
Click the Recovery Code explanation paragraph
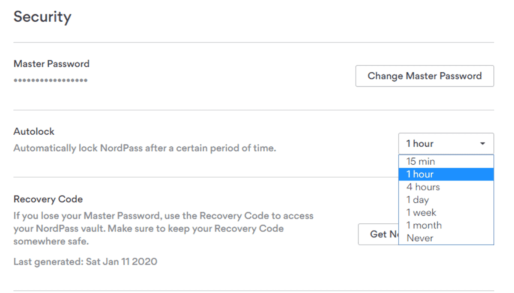pyautogui.click(x=164, y=228)
